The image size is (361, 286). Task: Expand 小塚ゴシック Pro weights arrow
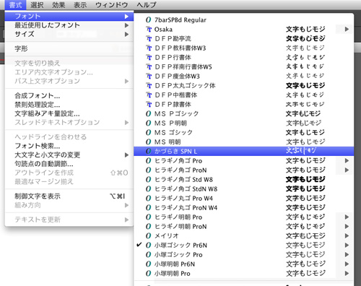tap(347, 254)
